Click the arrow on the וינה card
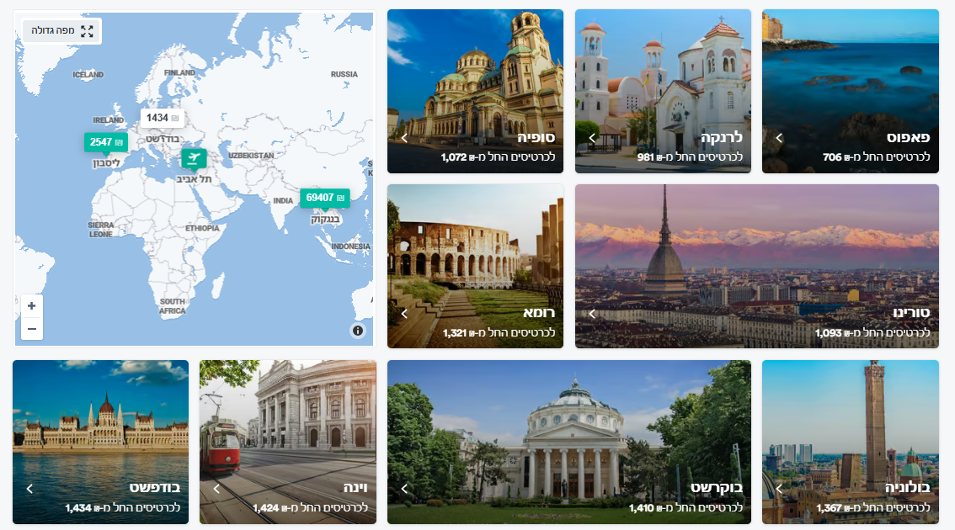 216,489
